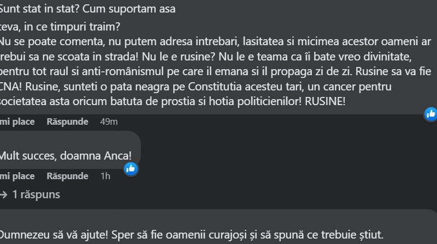Open the 1h timestamp link
Viewport: 437px width, 244px height.
click(x=105, y=176)
